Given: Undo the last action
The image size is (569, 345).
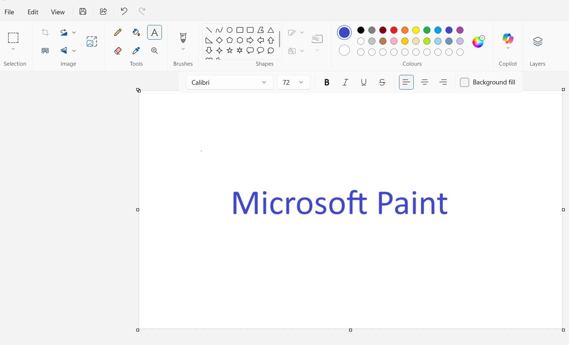Looking at the screenshot, I should click(x=124, y=11).
